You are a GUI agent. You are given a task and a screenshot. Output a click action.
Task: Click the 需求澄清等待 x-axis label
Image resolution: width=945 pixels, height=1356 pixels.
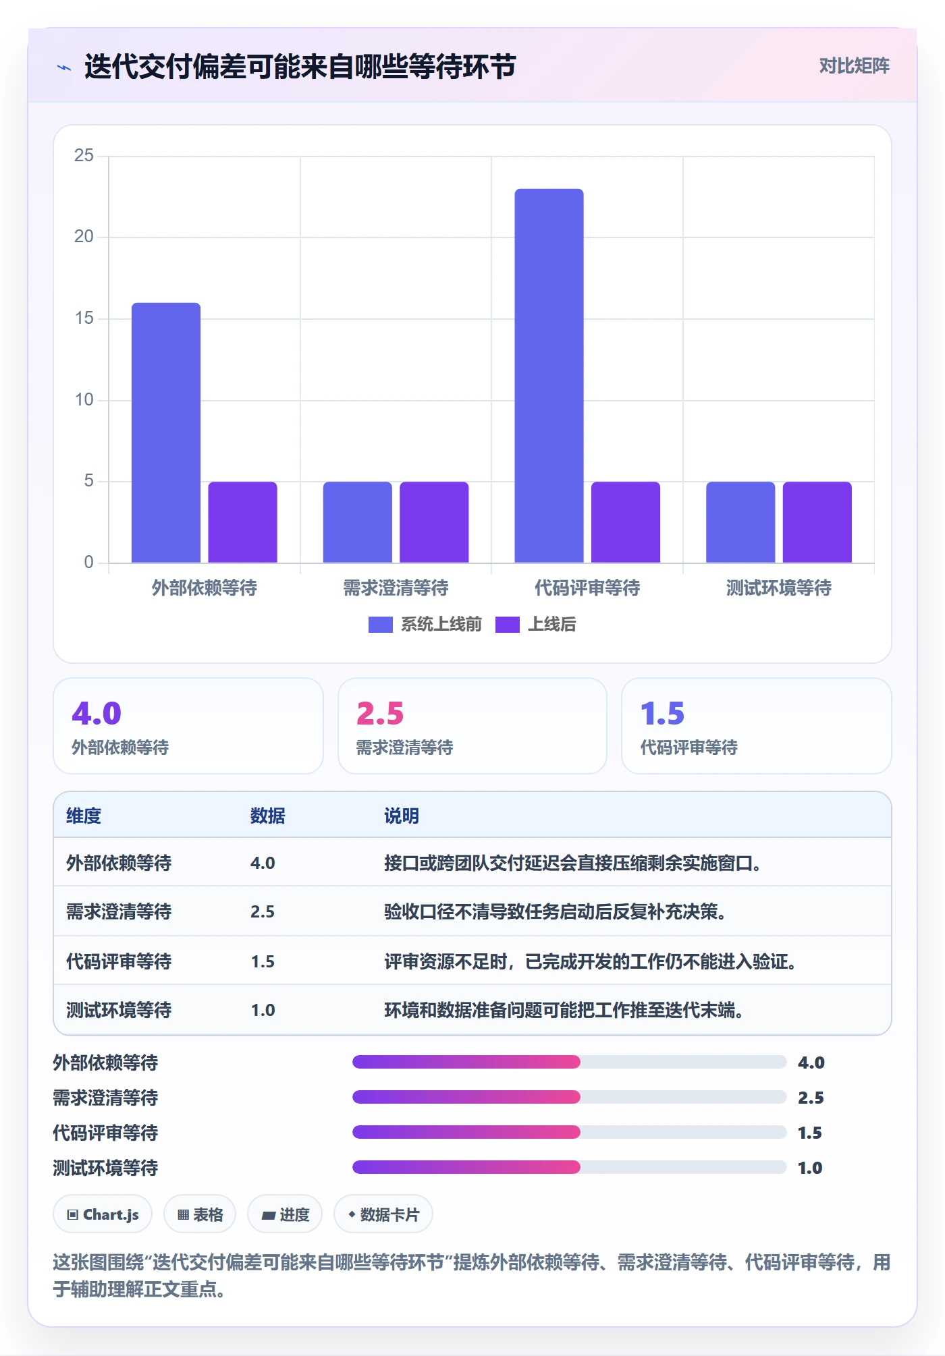(396, 588)
